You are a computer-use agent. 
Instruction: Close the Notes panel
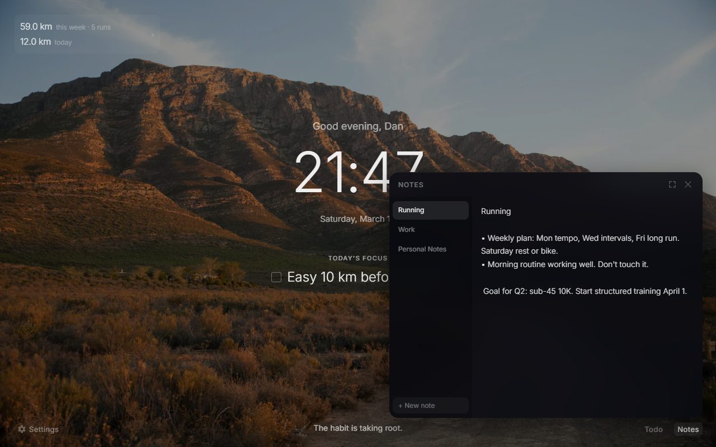tap(688, 184)
